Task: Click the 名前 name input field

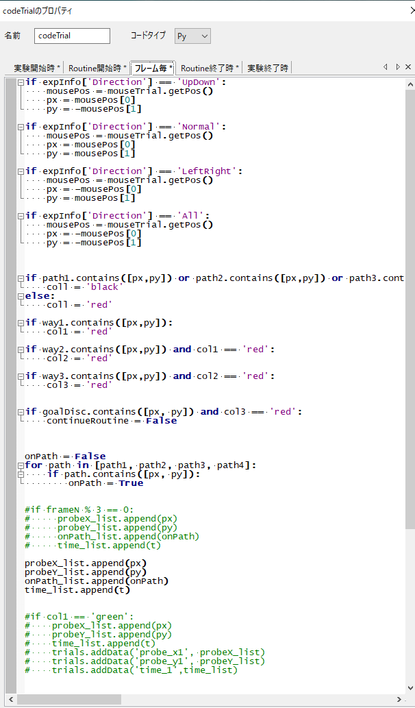Action: (x=72, y=36)
